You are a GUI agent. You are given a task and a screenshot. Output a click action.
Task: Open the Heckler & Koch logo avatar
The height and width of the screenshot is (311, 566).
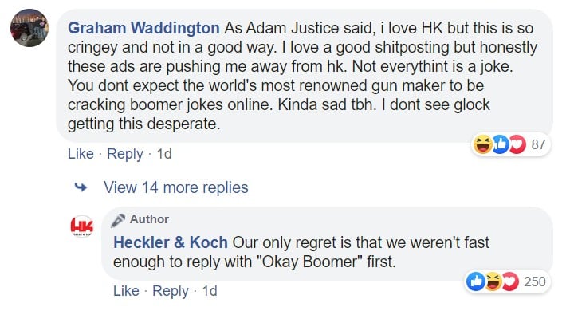pos(82,226)
